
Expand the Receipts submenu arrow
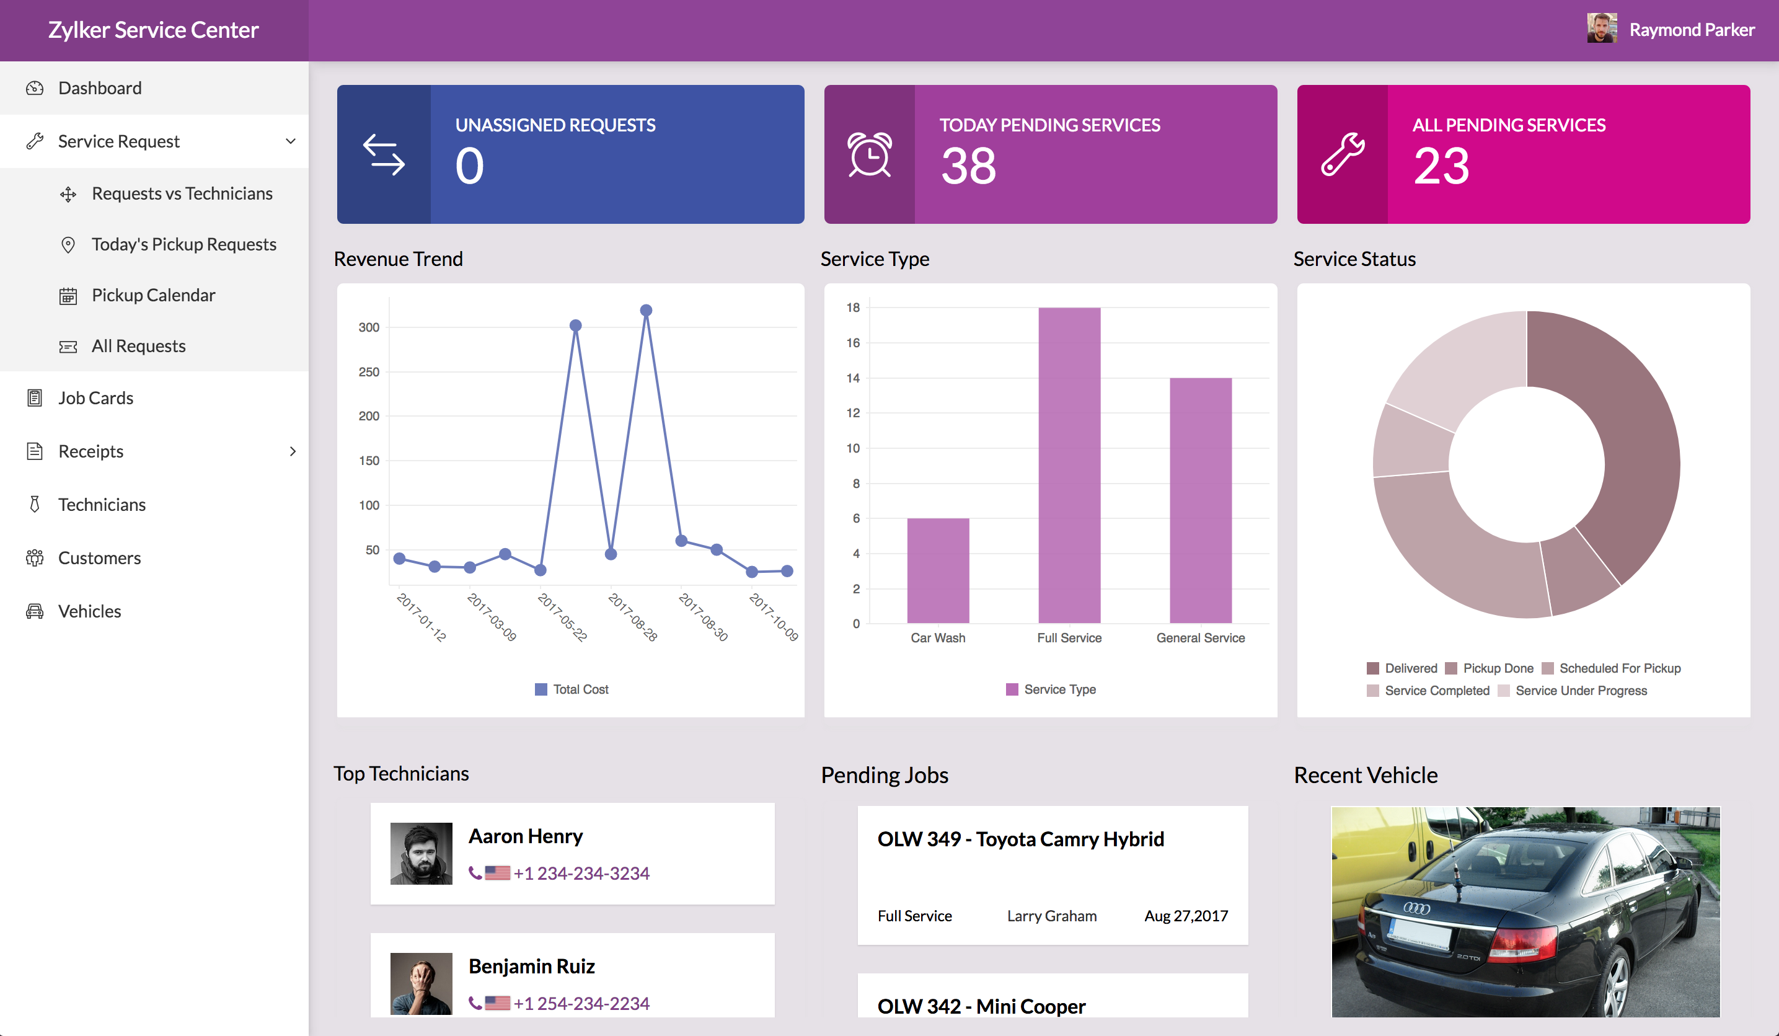tap(293, 451)
